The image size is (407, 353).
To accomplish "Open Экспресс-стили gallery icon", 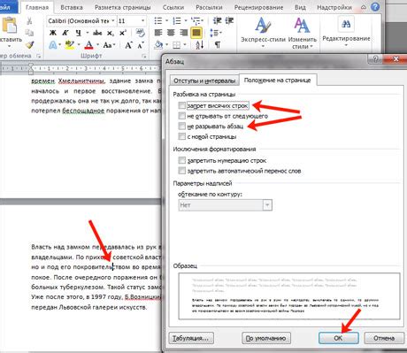I will point(263,26).
